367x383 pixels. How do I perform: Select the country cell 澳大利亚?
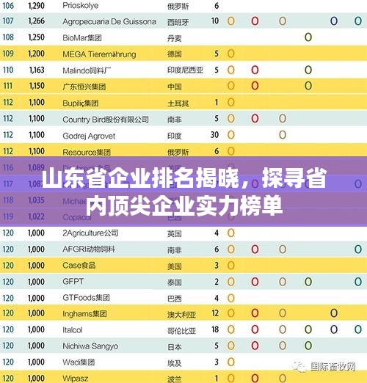click(181, 315)
